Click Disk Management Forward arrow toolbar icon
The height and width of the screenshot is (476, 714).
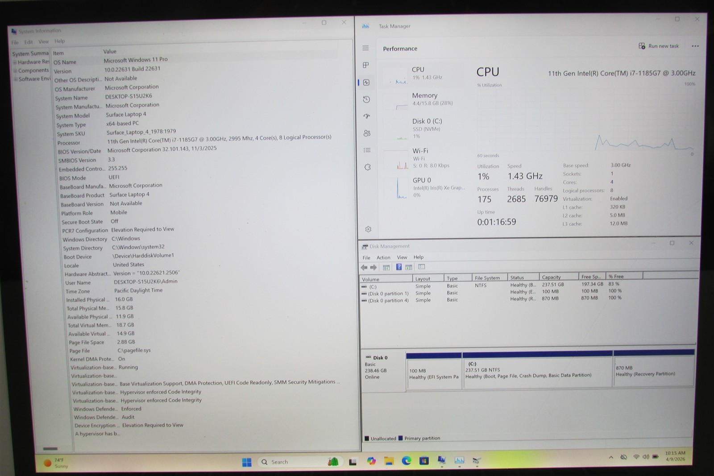click(374, 268)
